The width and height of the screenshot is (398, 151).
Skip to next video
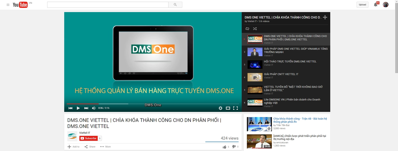click(86, 108)
